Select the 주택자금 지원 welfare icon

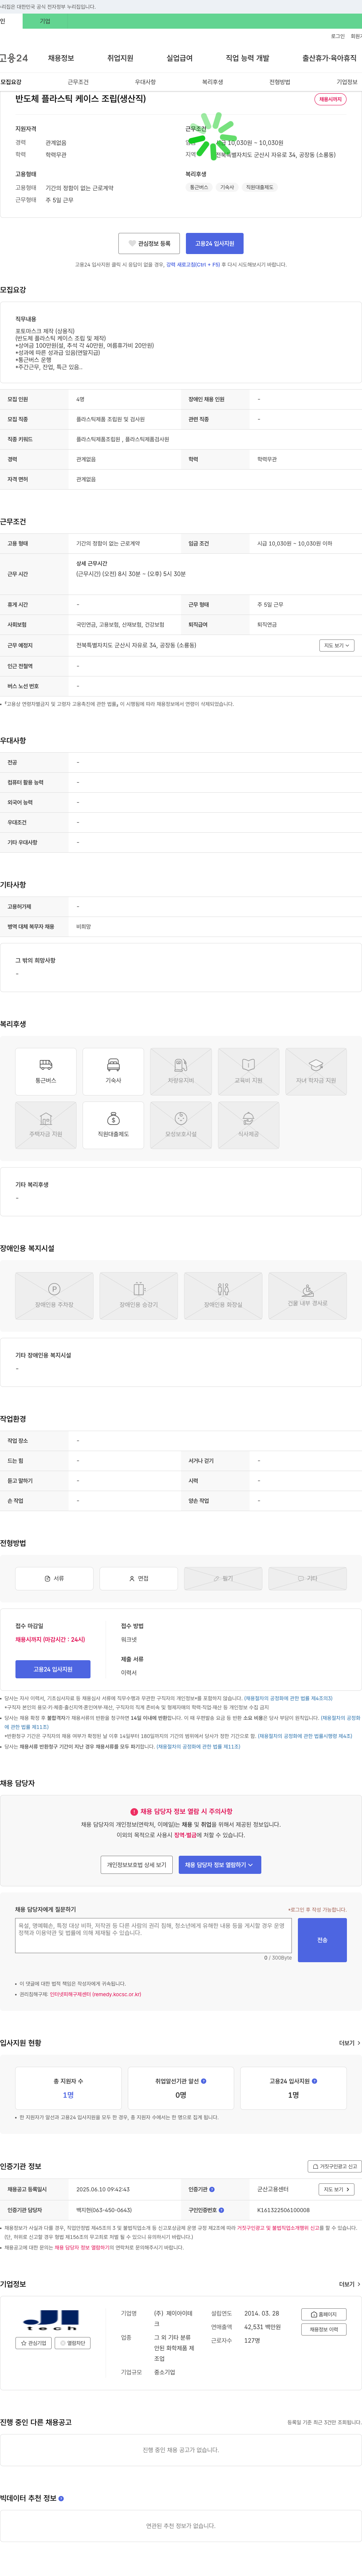46,1124
